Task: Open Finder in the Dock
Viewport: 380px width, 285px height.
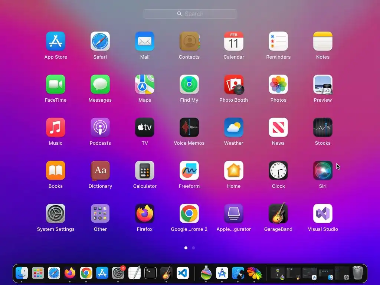Action: point(22,273)
